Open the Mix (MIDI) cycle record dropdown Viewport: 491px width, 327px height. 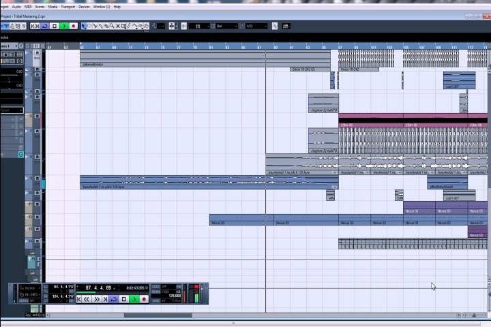pyautogui.click(x=30, y=295)
